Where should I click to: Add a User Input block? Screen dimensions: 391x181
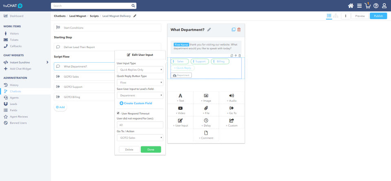[x=180, y=122]
